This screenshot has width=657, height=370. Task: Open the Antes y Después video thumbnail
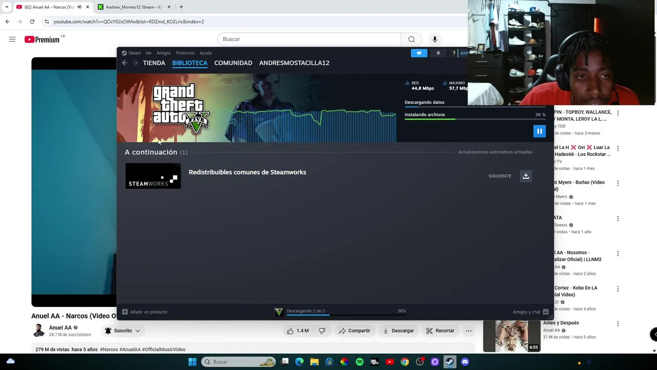(x=512, y=336)
